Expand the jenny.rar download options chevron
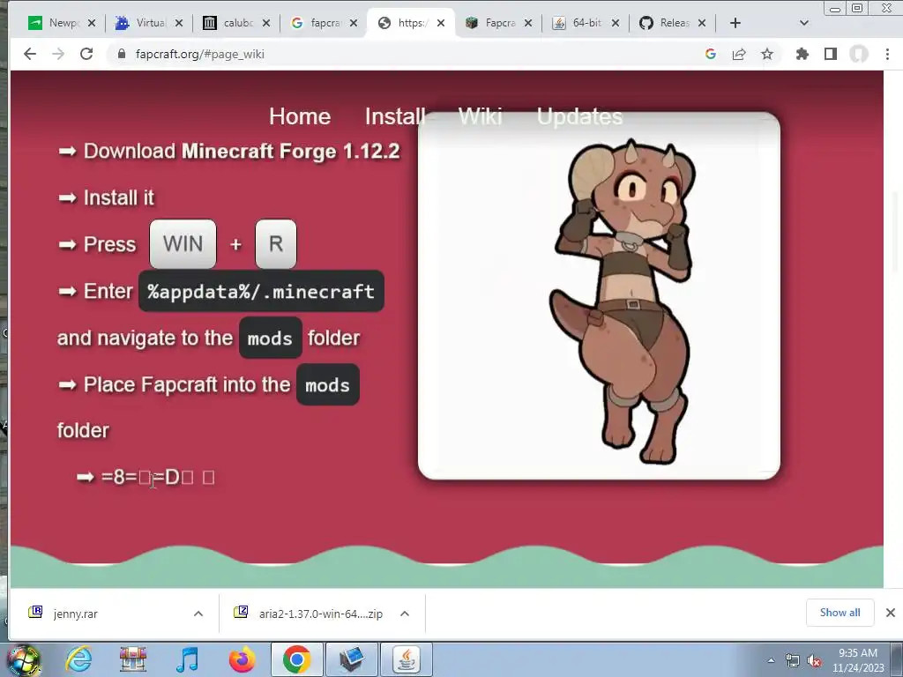Viewport: 903px width, 677px height. click(x=198, y=614)
